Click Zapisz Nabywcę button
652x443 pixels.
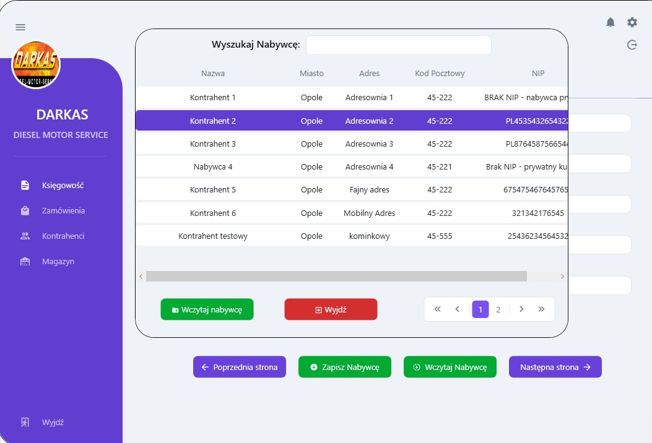tap(344, 367)
